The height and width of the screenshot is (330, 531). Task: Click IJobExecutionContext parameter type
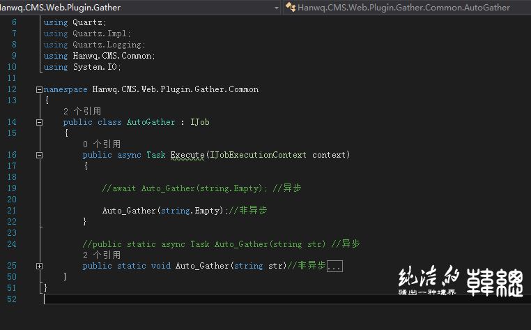[x=258, y=155]
